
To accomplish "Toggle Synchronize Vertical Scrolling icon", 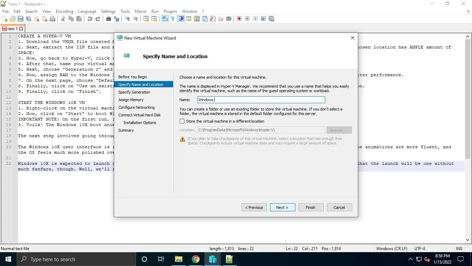I will tap(146, 19).
